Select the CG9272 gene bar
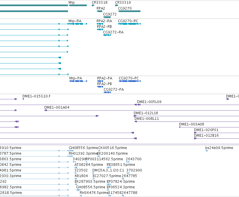239x197 pixels. click(107, 17)
